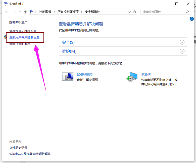The width and height of the screenshot is (196, 163).
Task: Select 控制面板 in the breadcrumb path
Action: click(x=45, y=12)
